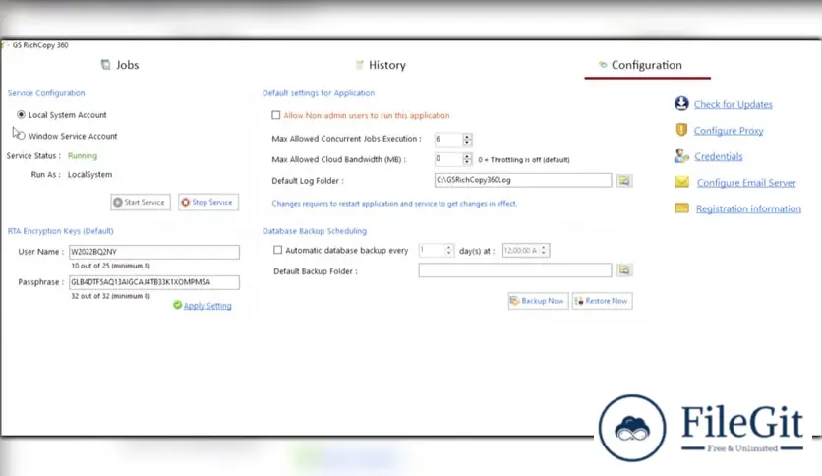Screen dimensions: 822x476
Task: Click the Configuration tab icon
Action: pos(603,65)
